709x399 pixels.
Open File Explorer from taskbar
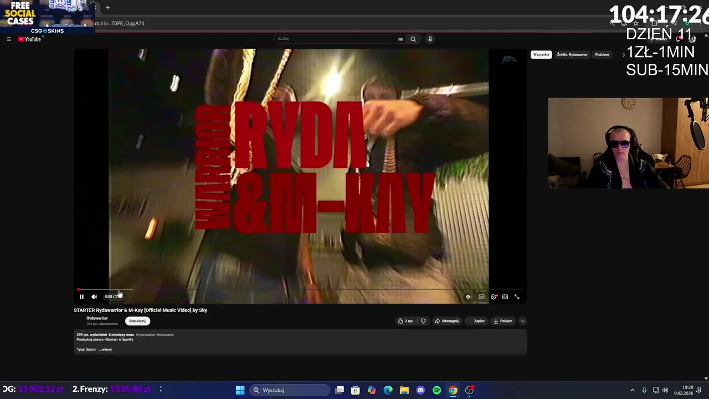pos(404,390)
